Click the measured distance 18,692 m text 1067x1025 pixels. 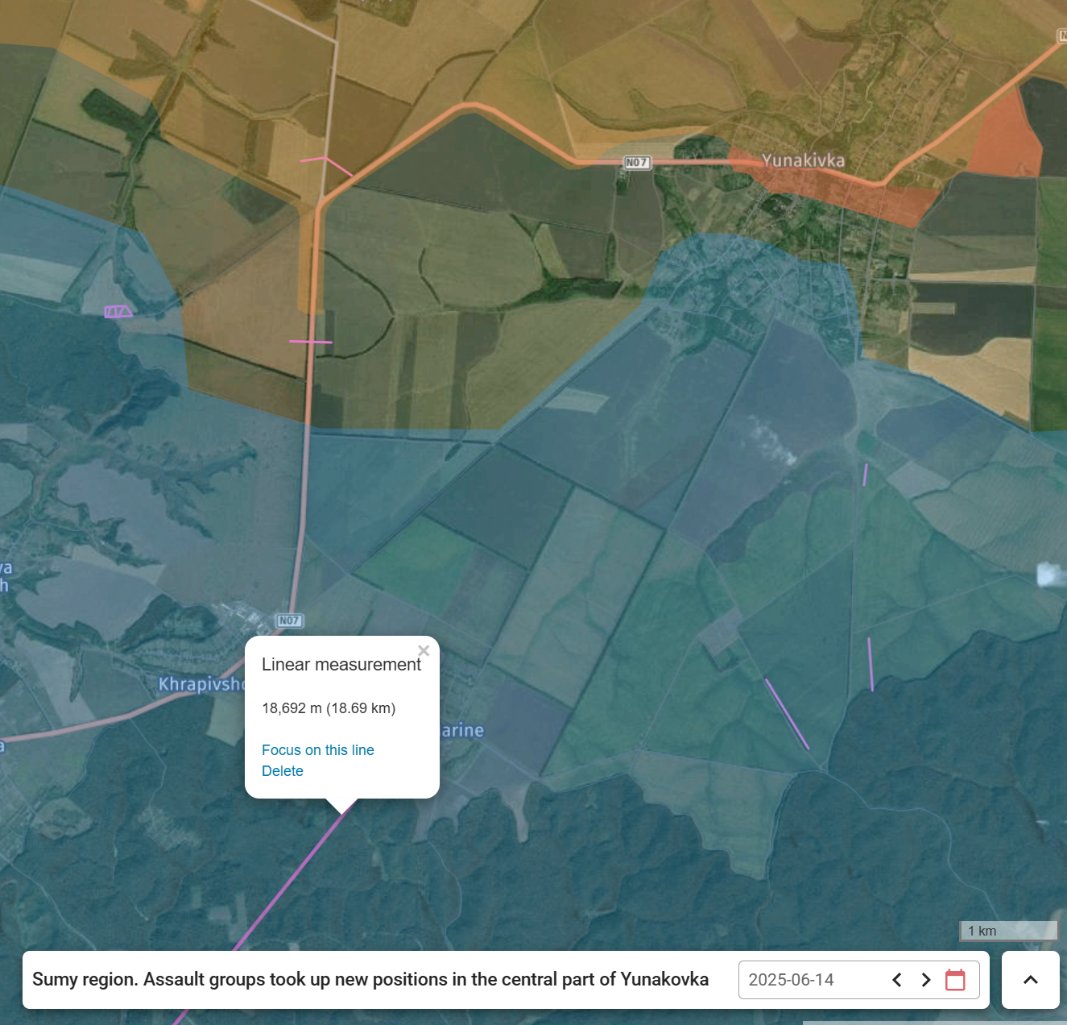(329, 708)
